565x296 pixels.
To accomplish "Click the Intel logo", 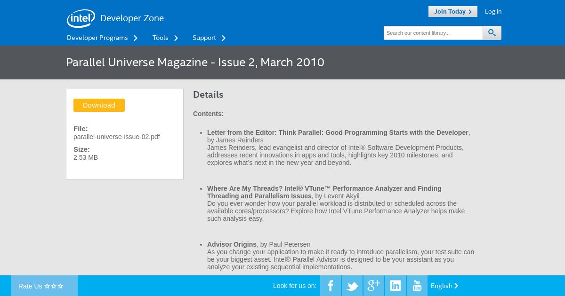I will click(x=81, y=18).
